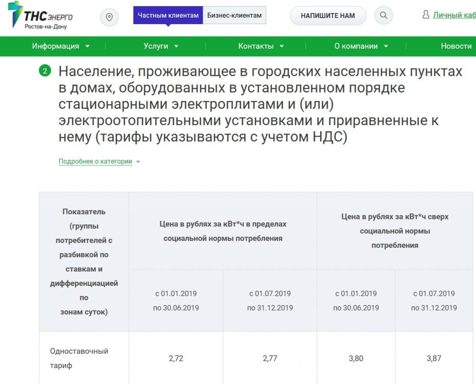Go to the Новости menu item

[456, 46]
